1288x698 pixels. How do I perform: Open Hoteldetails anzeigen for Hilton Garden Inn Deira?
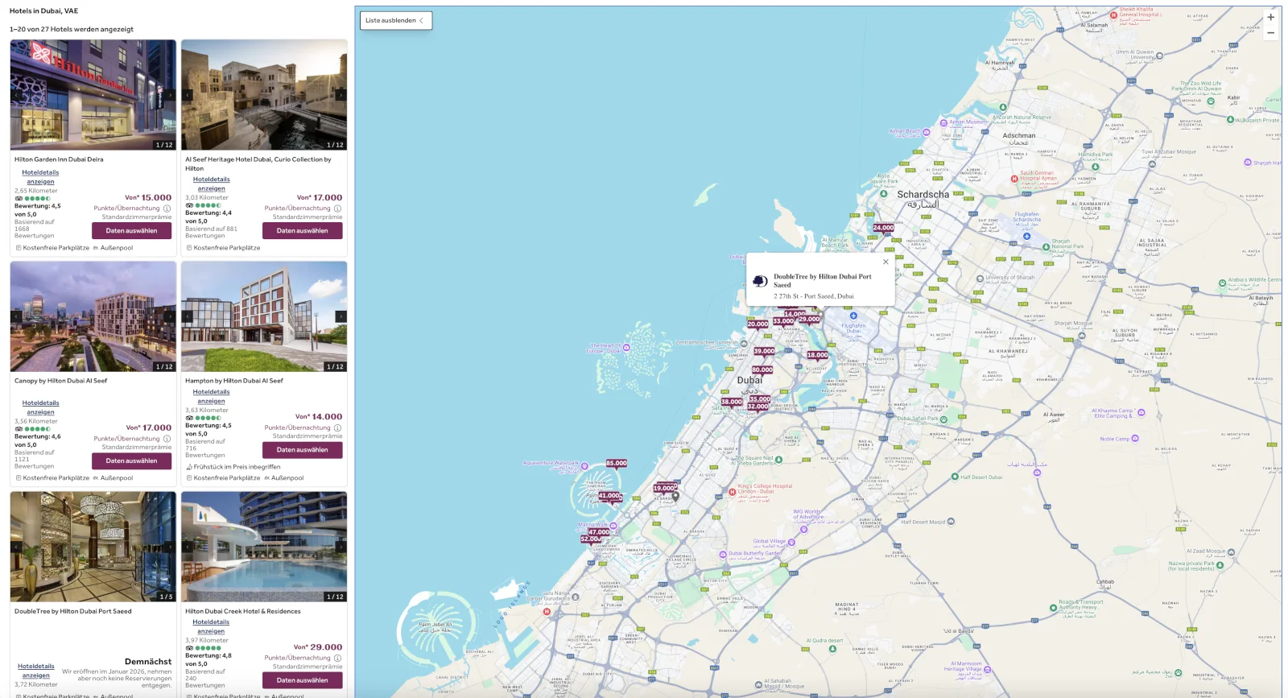point(40,177)
